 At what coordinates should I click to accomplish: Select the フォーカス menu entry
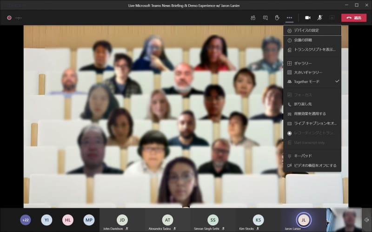coord(312,95)
